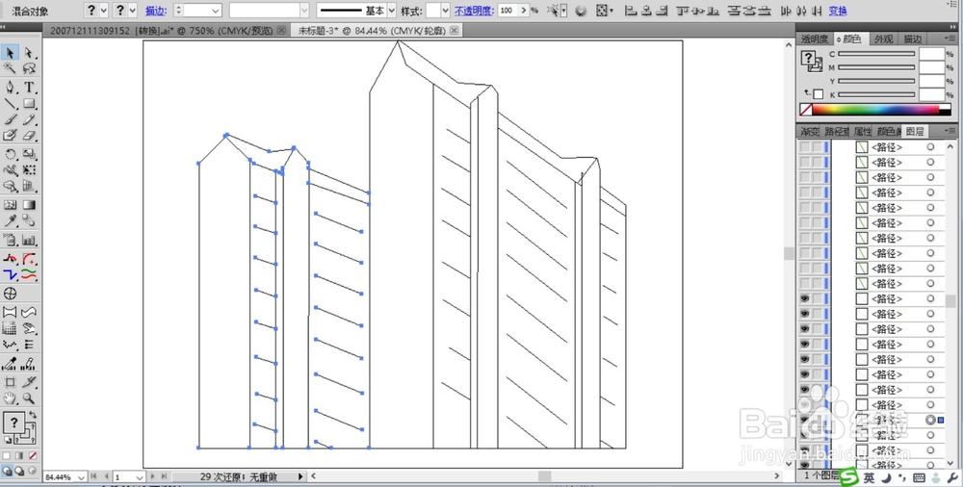Select the Paintbrush tool
963x487 pixels.
pyautogui.click(x=11, y=119)
